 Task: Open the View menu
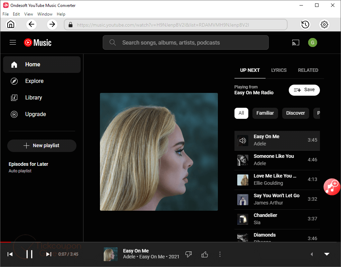[x=28, y=14]
